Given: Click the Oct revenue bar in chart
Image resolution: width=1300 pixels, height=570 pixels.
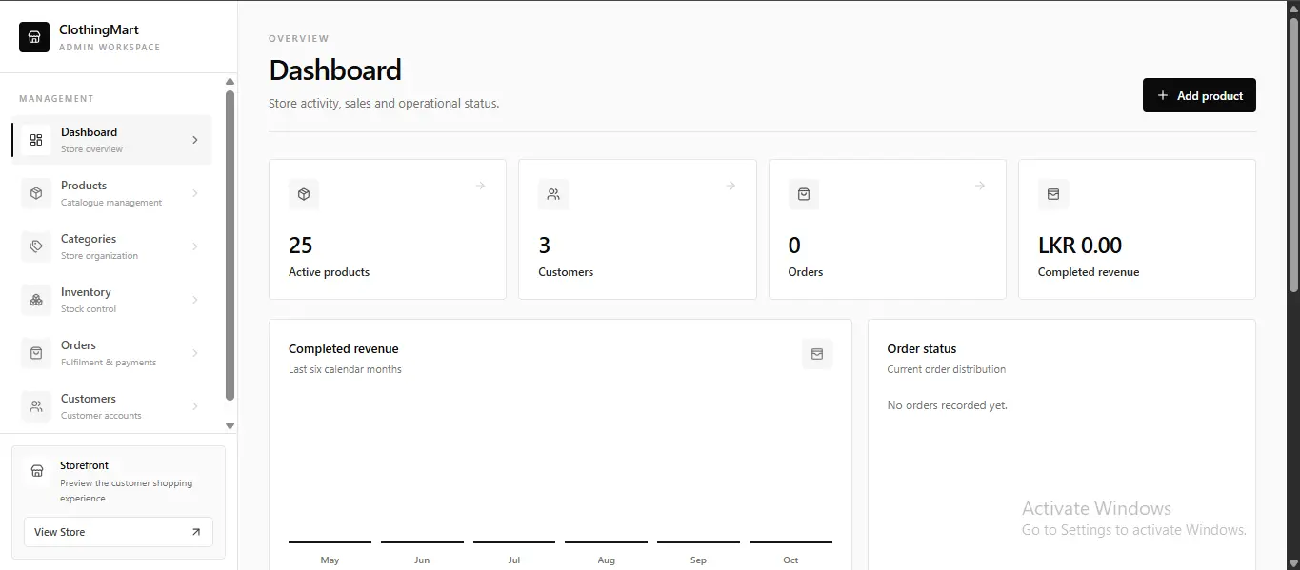Looking at the screenshot, I should tap(790, 541).
